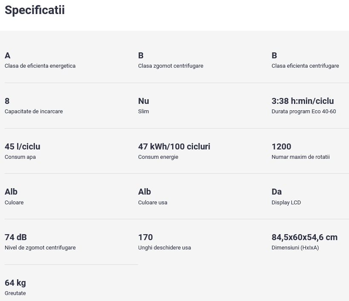This screenshot has height=301, width=349.
Task: Select the Slim specification label
Action: coord(144,112)
